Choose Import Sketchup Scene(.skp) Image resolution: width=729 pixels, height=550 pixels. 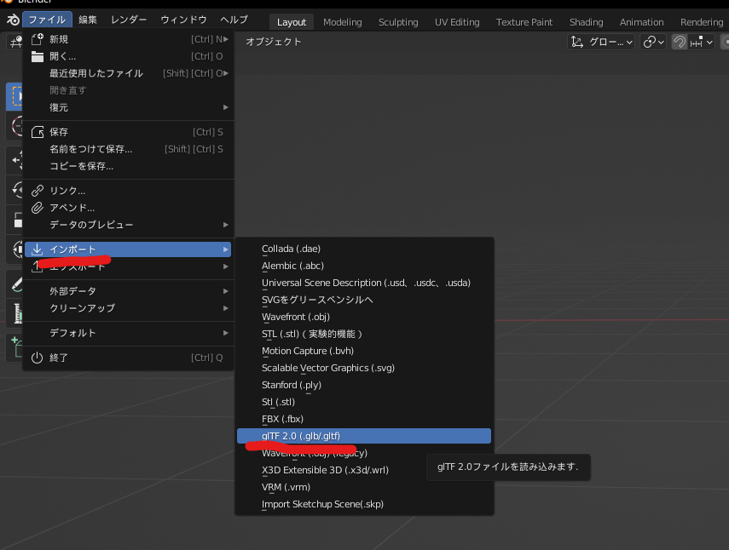[364, 504]
